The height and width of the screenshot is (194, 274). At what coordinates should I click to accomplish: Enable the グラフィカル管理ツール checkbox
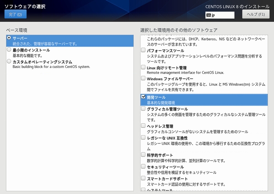click(143, 109)
